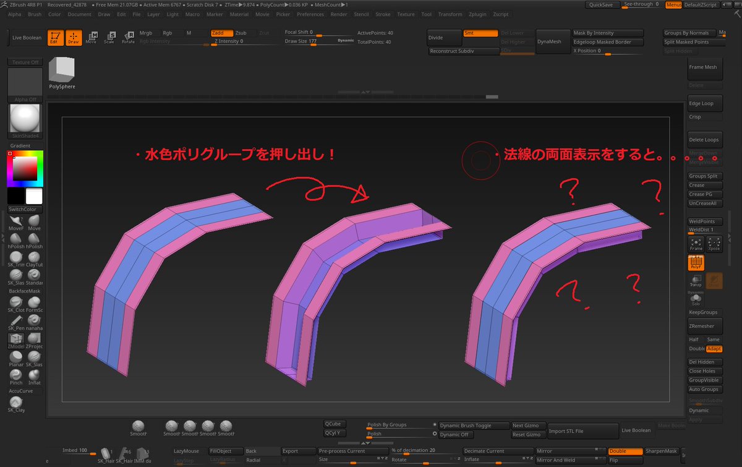Image resolution: width=742 pixels, height=467 pixels.
Task: Pick the Pinch brush
Action: [15, 377]
